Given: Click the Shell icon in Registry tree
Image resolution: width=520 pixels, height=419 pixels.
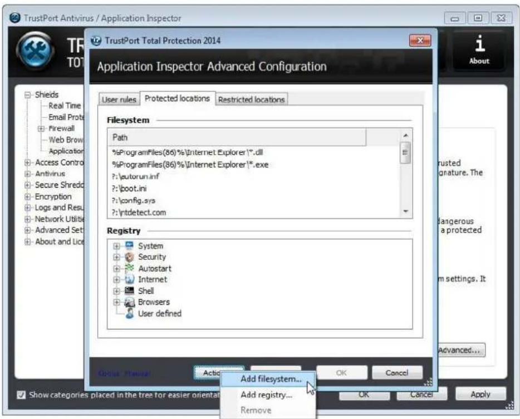Looking at the screenshot, I should [129, 290].
